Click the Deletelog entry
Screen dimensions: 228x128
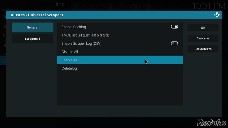coord(120,68)
